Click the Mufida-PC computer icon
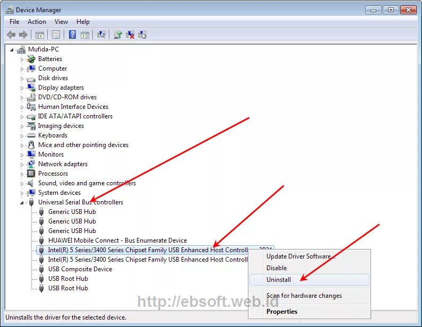The image size is (422, 327). 21,49
